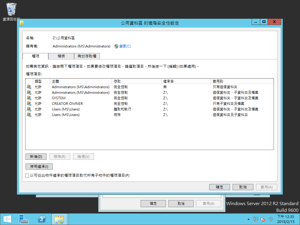This screenshot has width=300, height=225.
Task: Select 讀取和執行 access cell
Action: coord(122,109)
